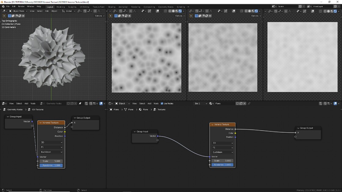Click the Options button in first viewport
This screenshot has height=192, width=342.
(x=100, y=16)
